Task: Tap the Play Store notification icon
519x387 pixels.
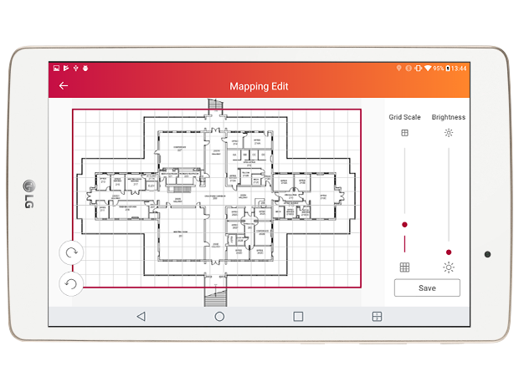Action: [x=66, y=69]
